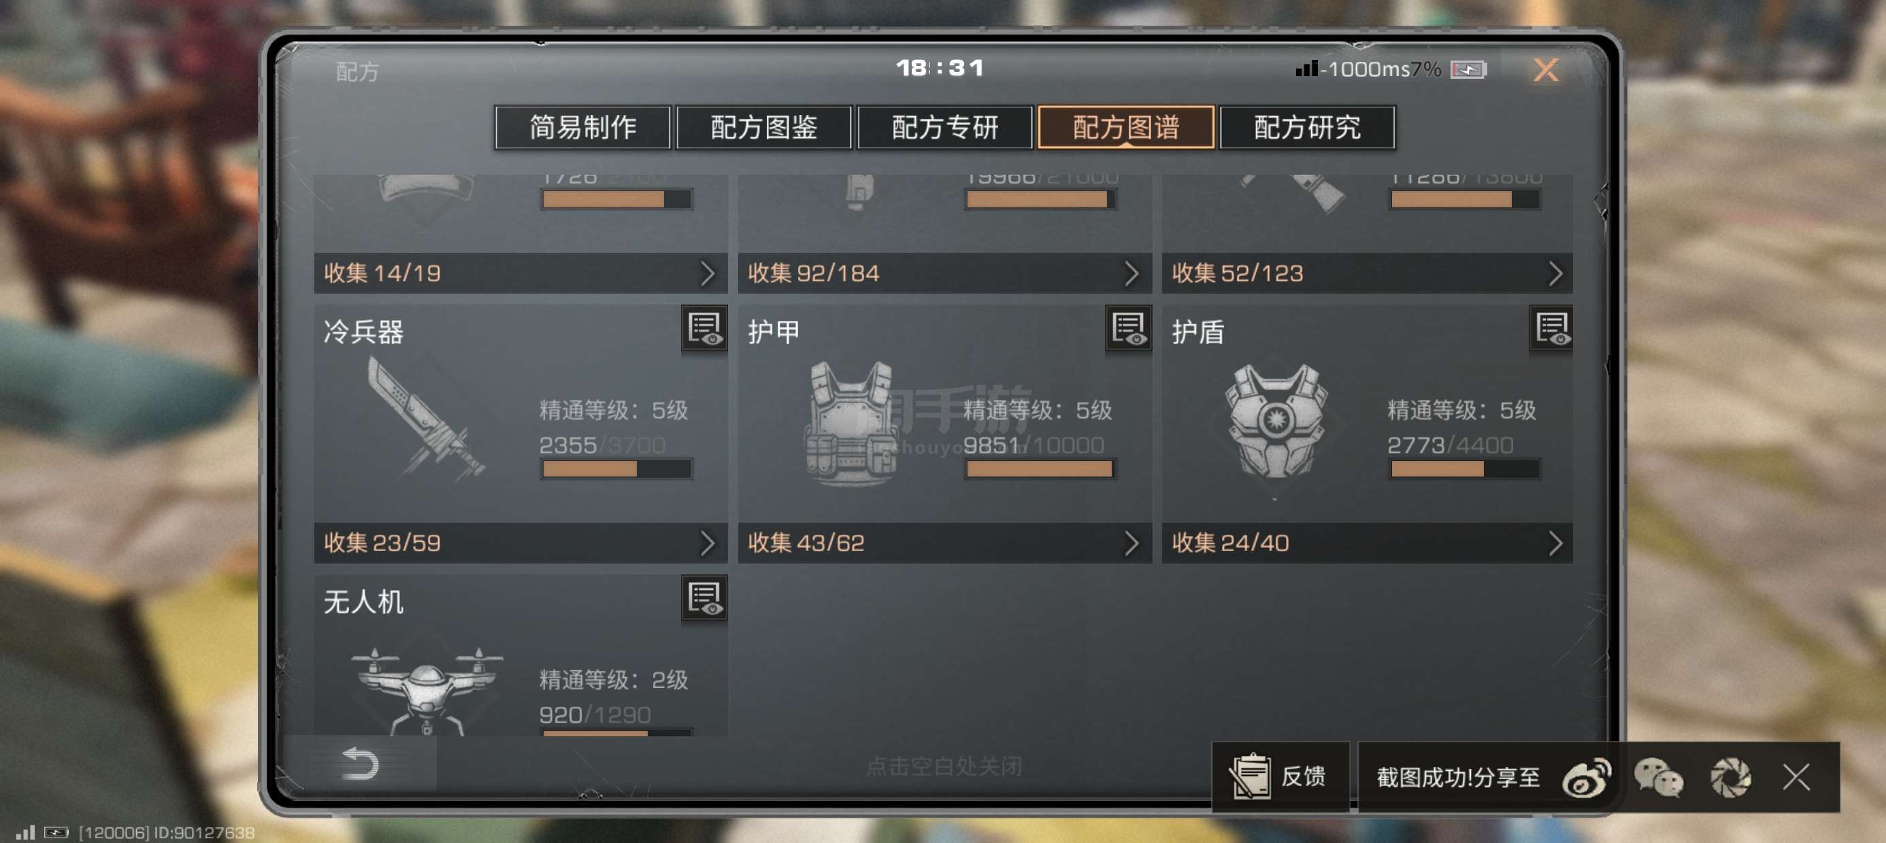Share screenshot to WeChat

pyautogui.click(x=1658, y=777)
